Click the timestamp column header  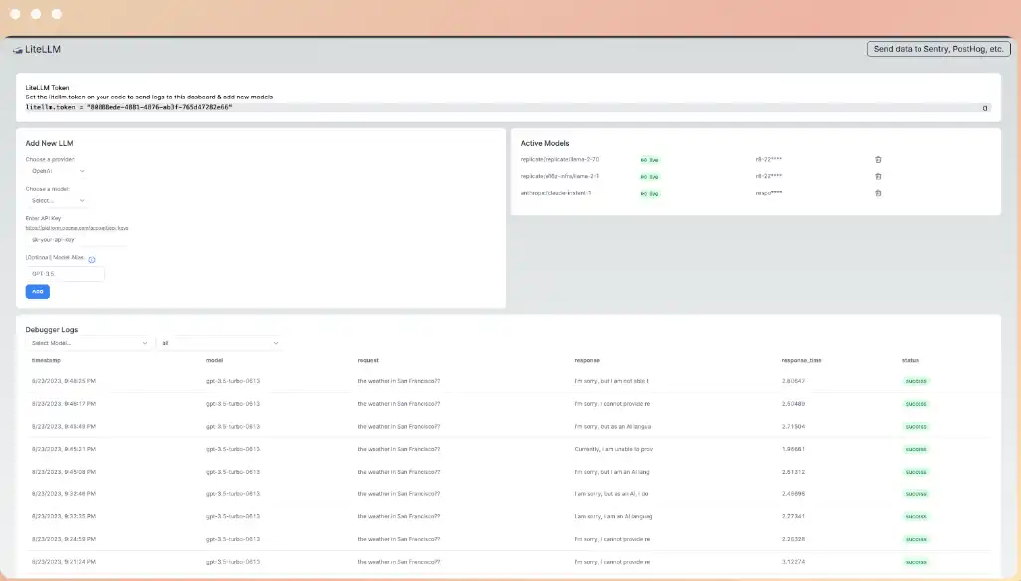coord(46,360)
